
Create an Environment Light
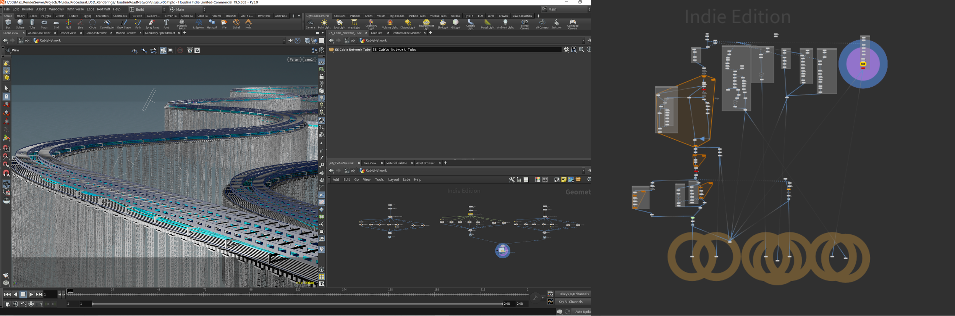pos(426,24)
